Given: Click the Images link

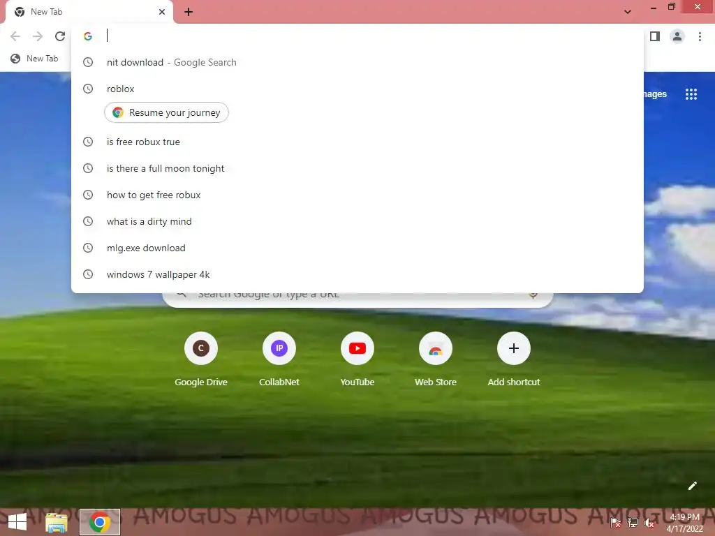Looking at the screenshot, I should [655, 94].
